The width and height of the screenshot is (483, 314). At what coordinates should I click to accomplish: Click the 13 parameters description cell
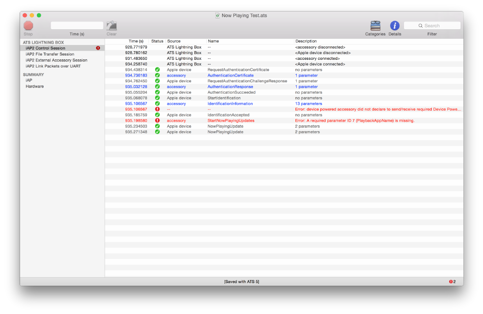pyautogui.click(x=308, y=103)
